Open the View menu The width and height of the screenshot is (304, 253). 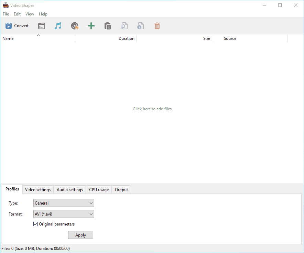pyautogui.click(x=30, y=14)
